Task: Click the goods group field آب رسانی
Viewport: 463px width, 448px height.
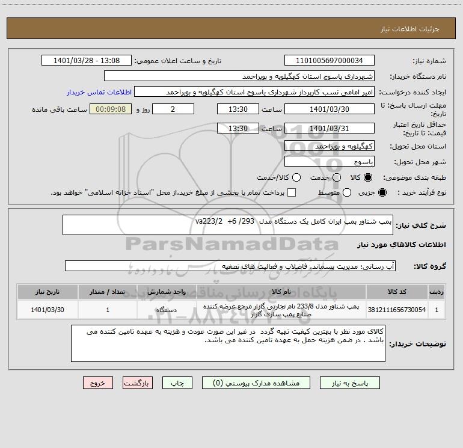Action: (x=230, y=266)
